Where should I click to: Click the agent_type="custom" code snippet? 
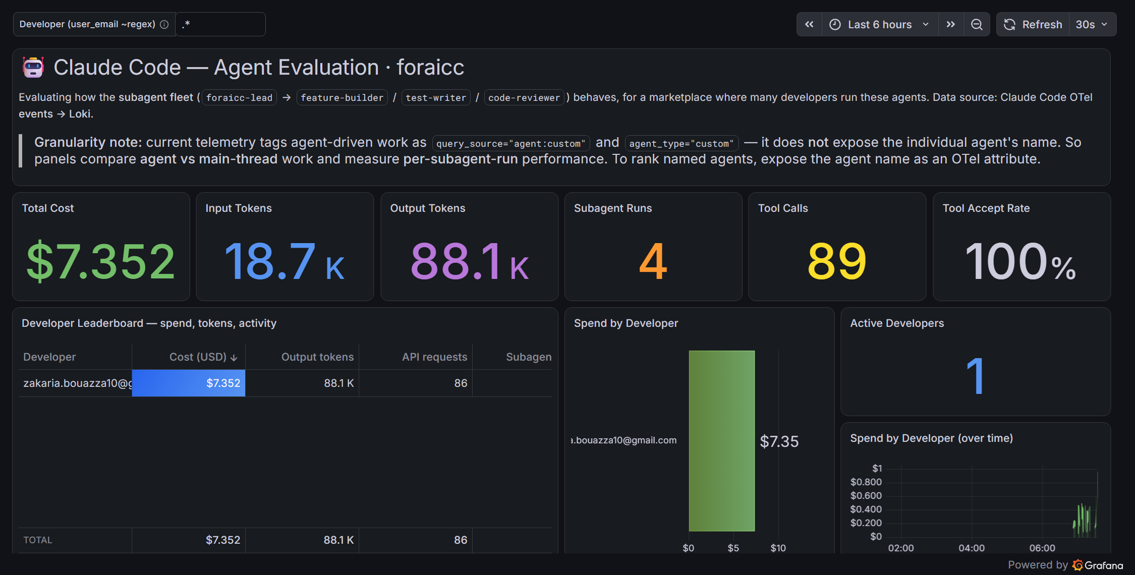tap(682, 143)
